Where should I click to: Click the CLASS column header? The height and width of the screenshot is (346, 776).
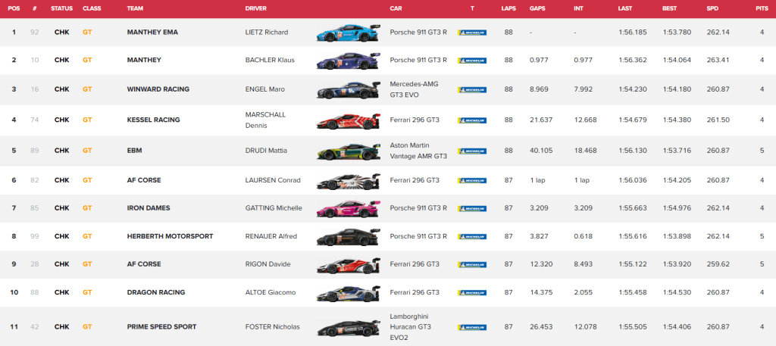[x=91, y=8]
